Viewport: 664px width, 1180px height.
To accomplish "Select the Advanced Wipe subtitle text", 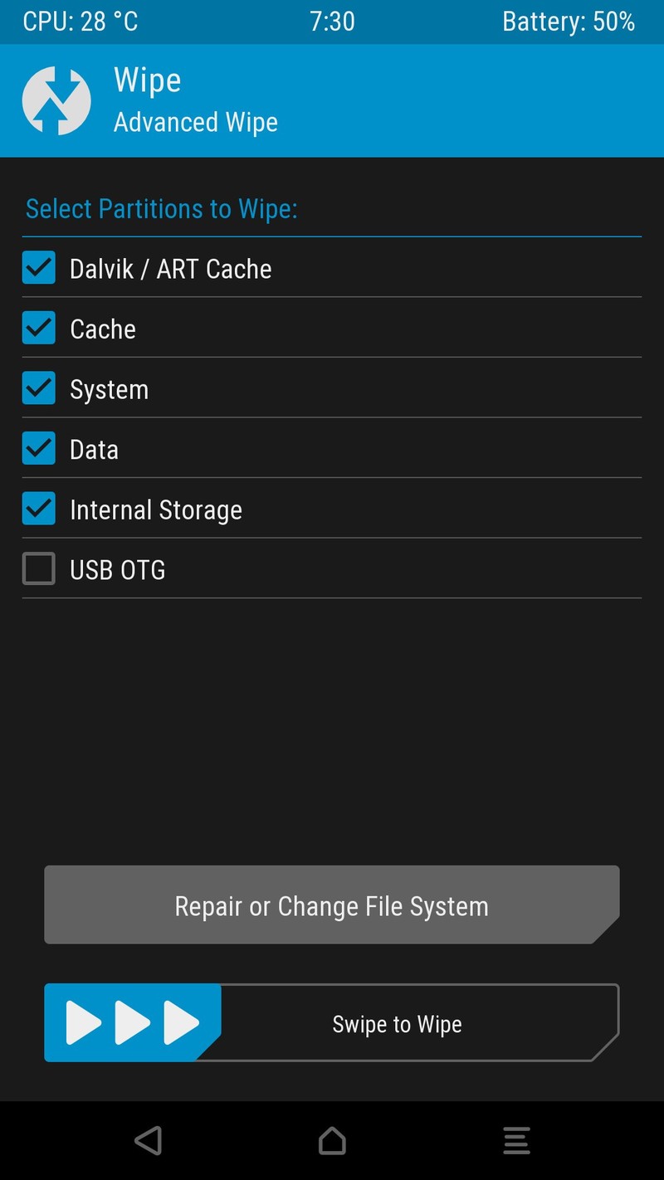I will 195,123.
